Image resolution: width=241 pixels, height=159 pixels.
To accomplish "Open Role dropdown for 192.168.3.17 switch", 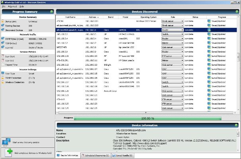I will coord(173,82).
